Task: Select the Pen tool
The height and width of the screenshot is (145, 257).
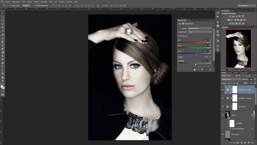Action: 2,63
